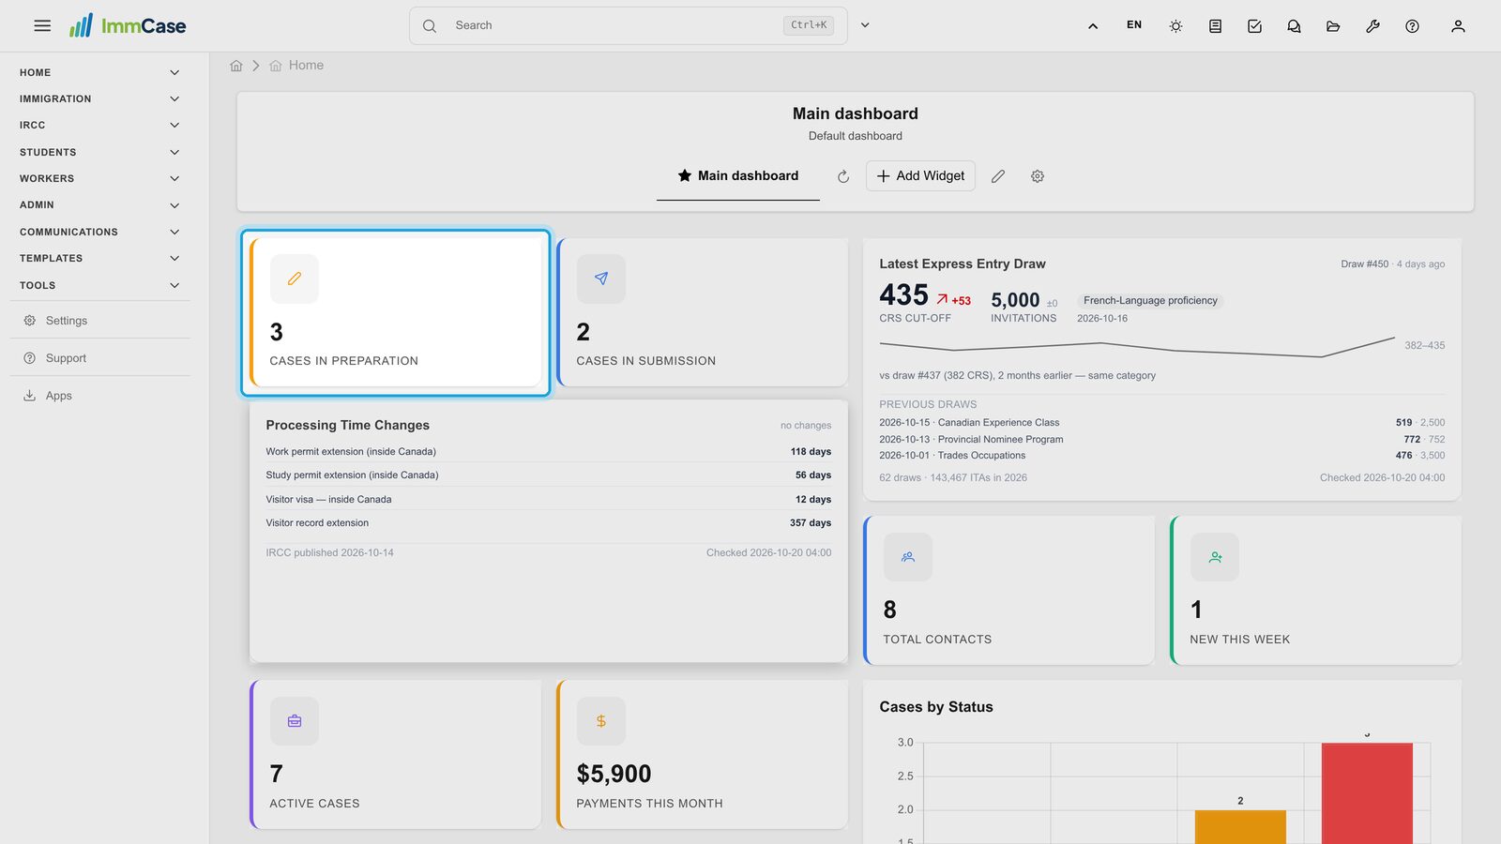Toggle the light/dark theme sun icon
Screen dimensions: 1501x844
(x=1175, y=26)
